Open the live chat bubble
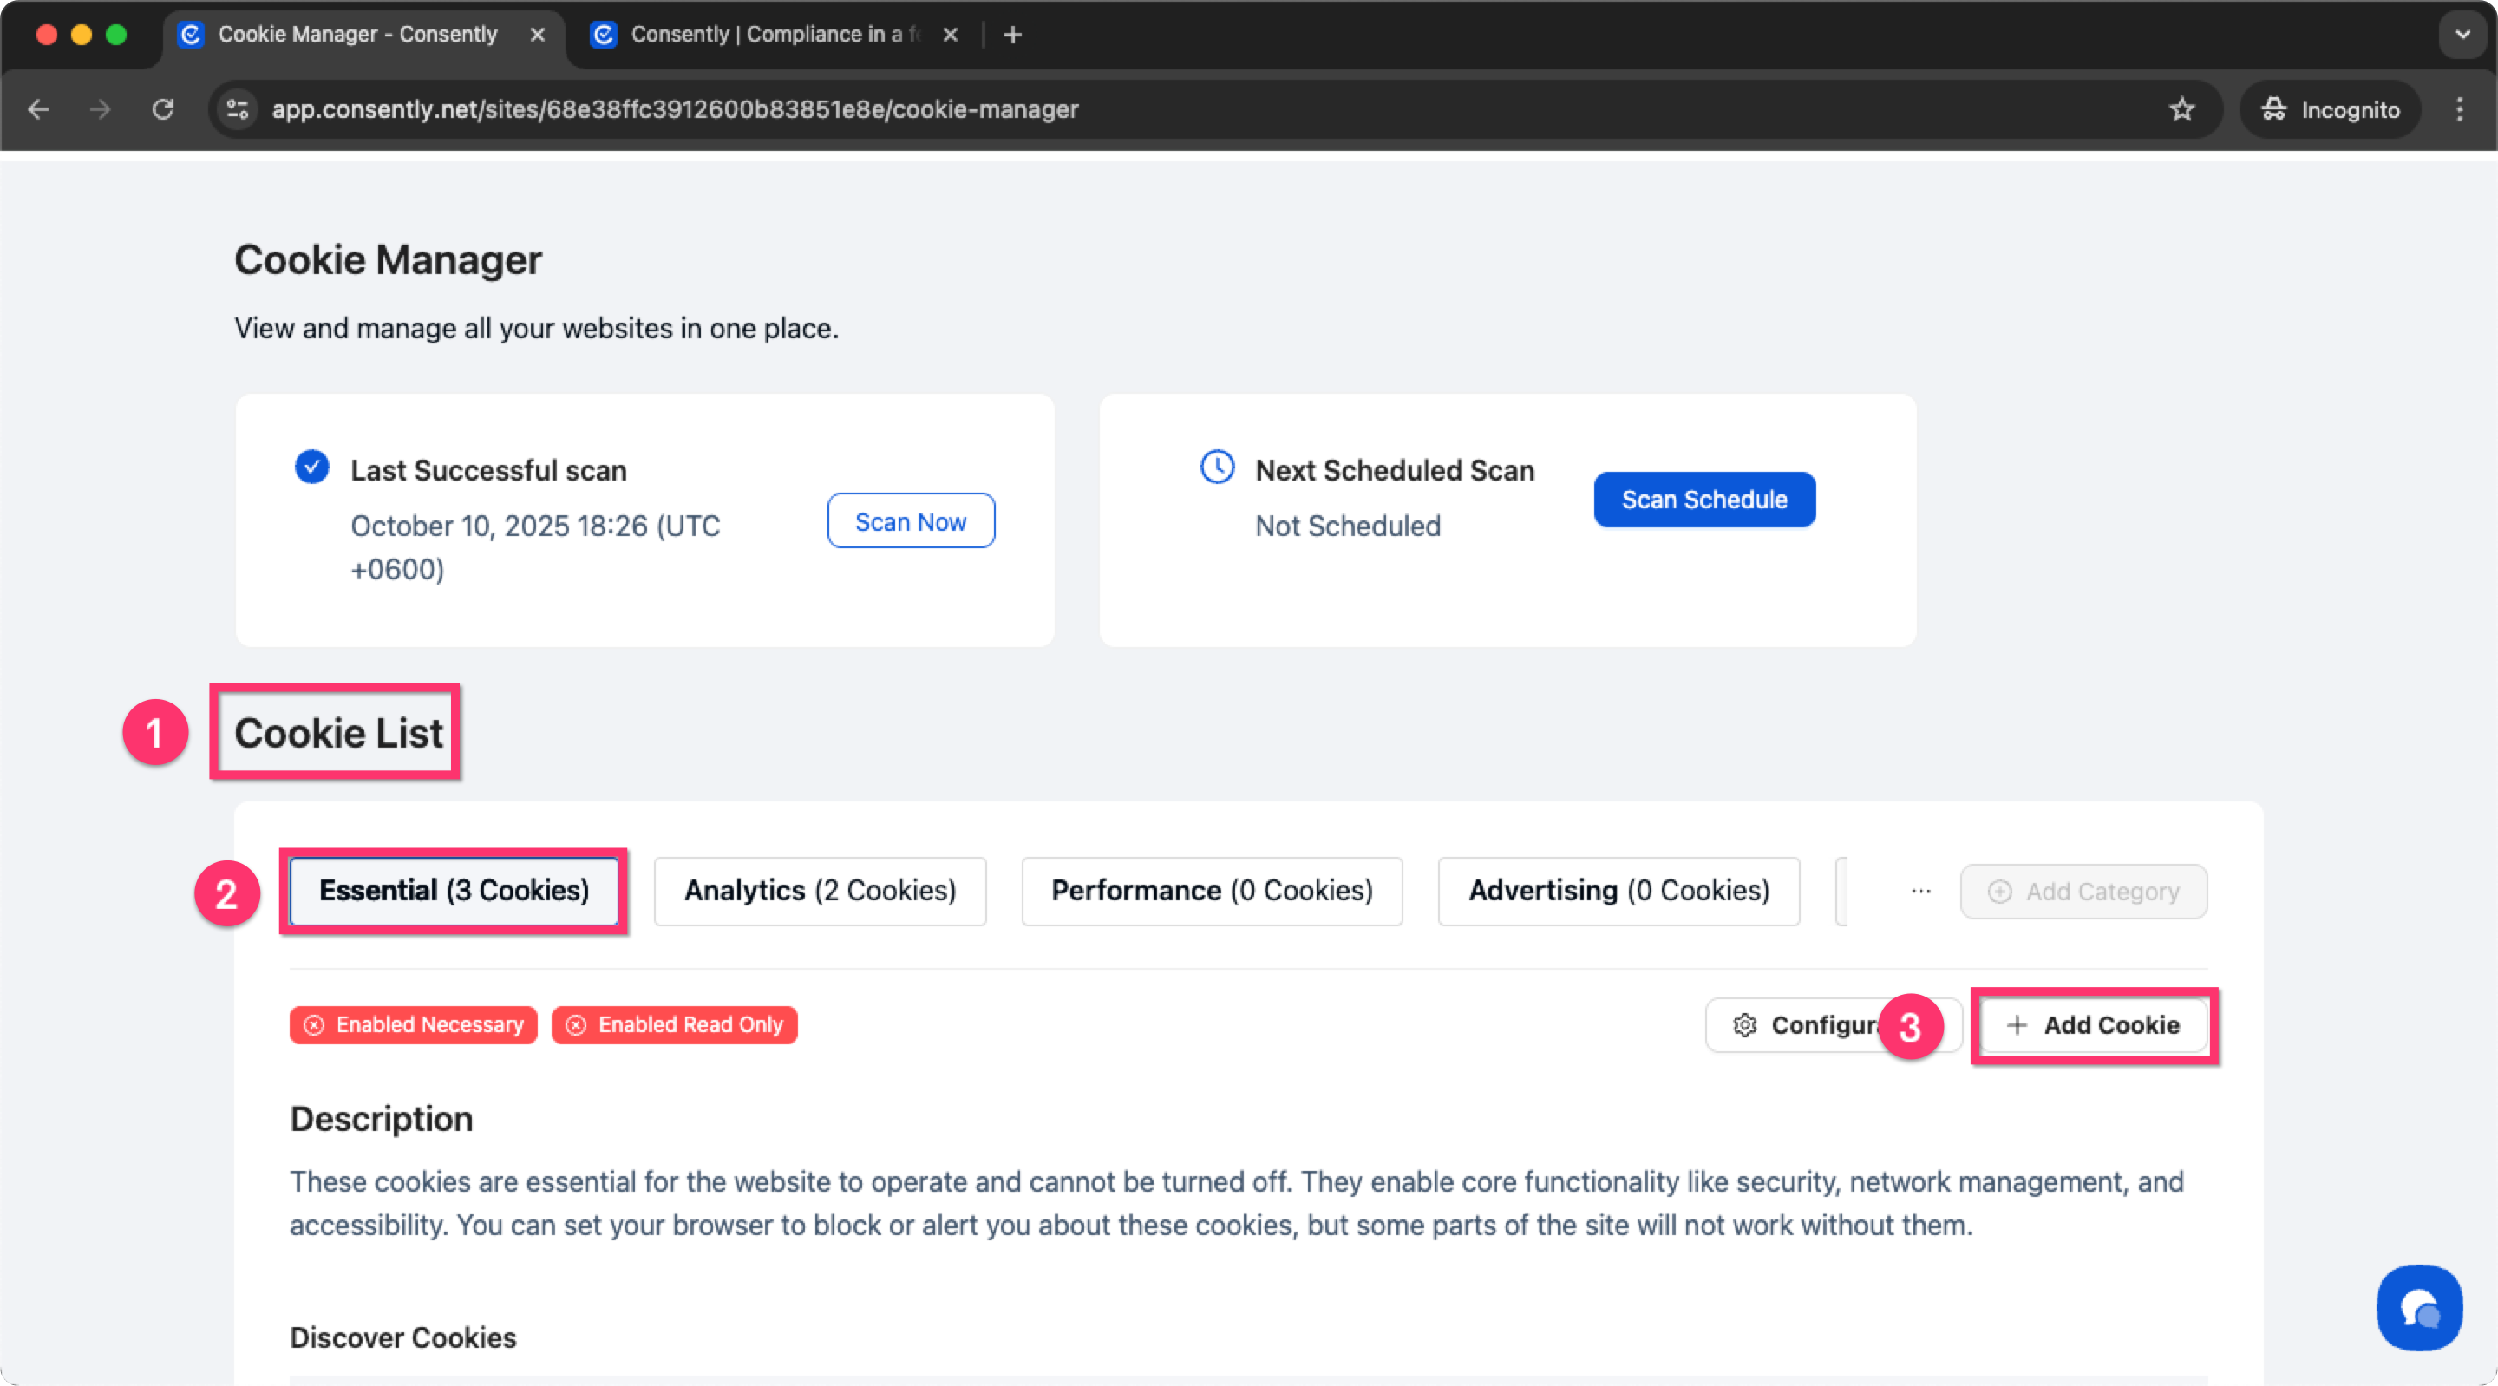 pyautogui.click(x=2418, y=1309)
